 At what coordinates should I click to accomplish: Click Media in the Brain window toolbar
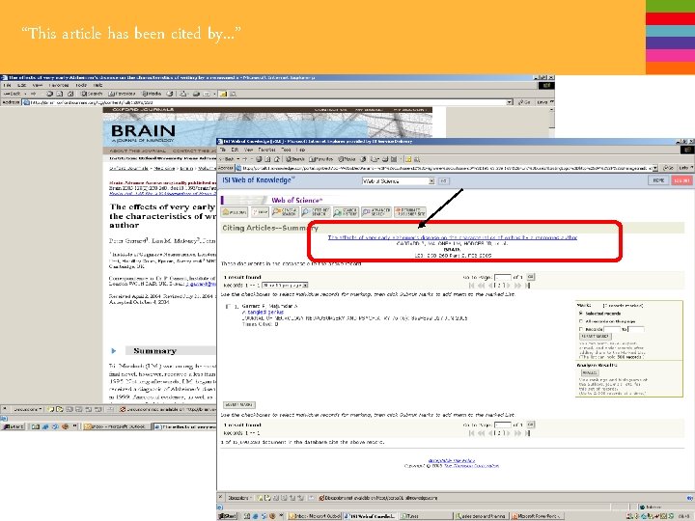[152, 94]
